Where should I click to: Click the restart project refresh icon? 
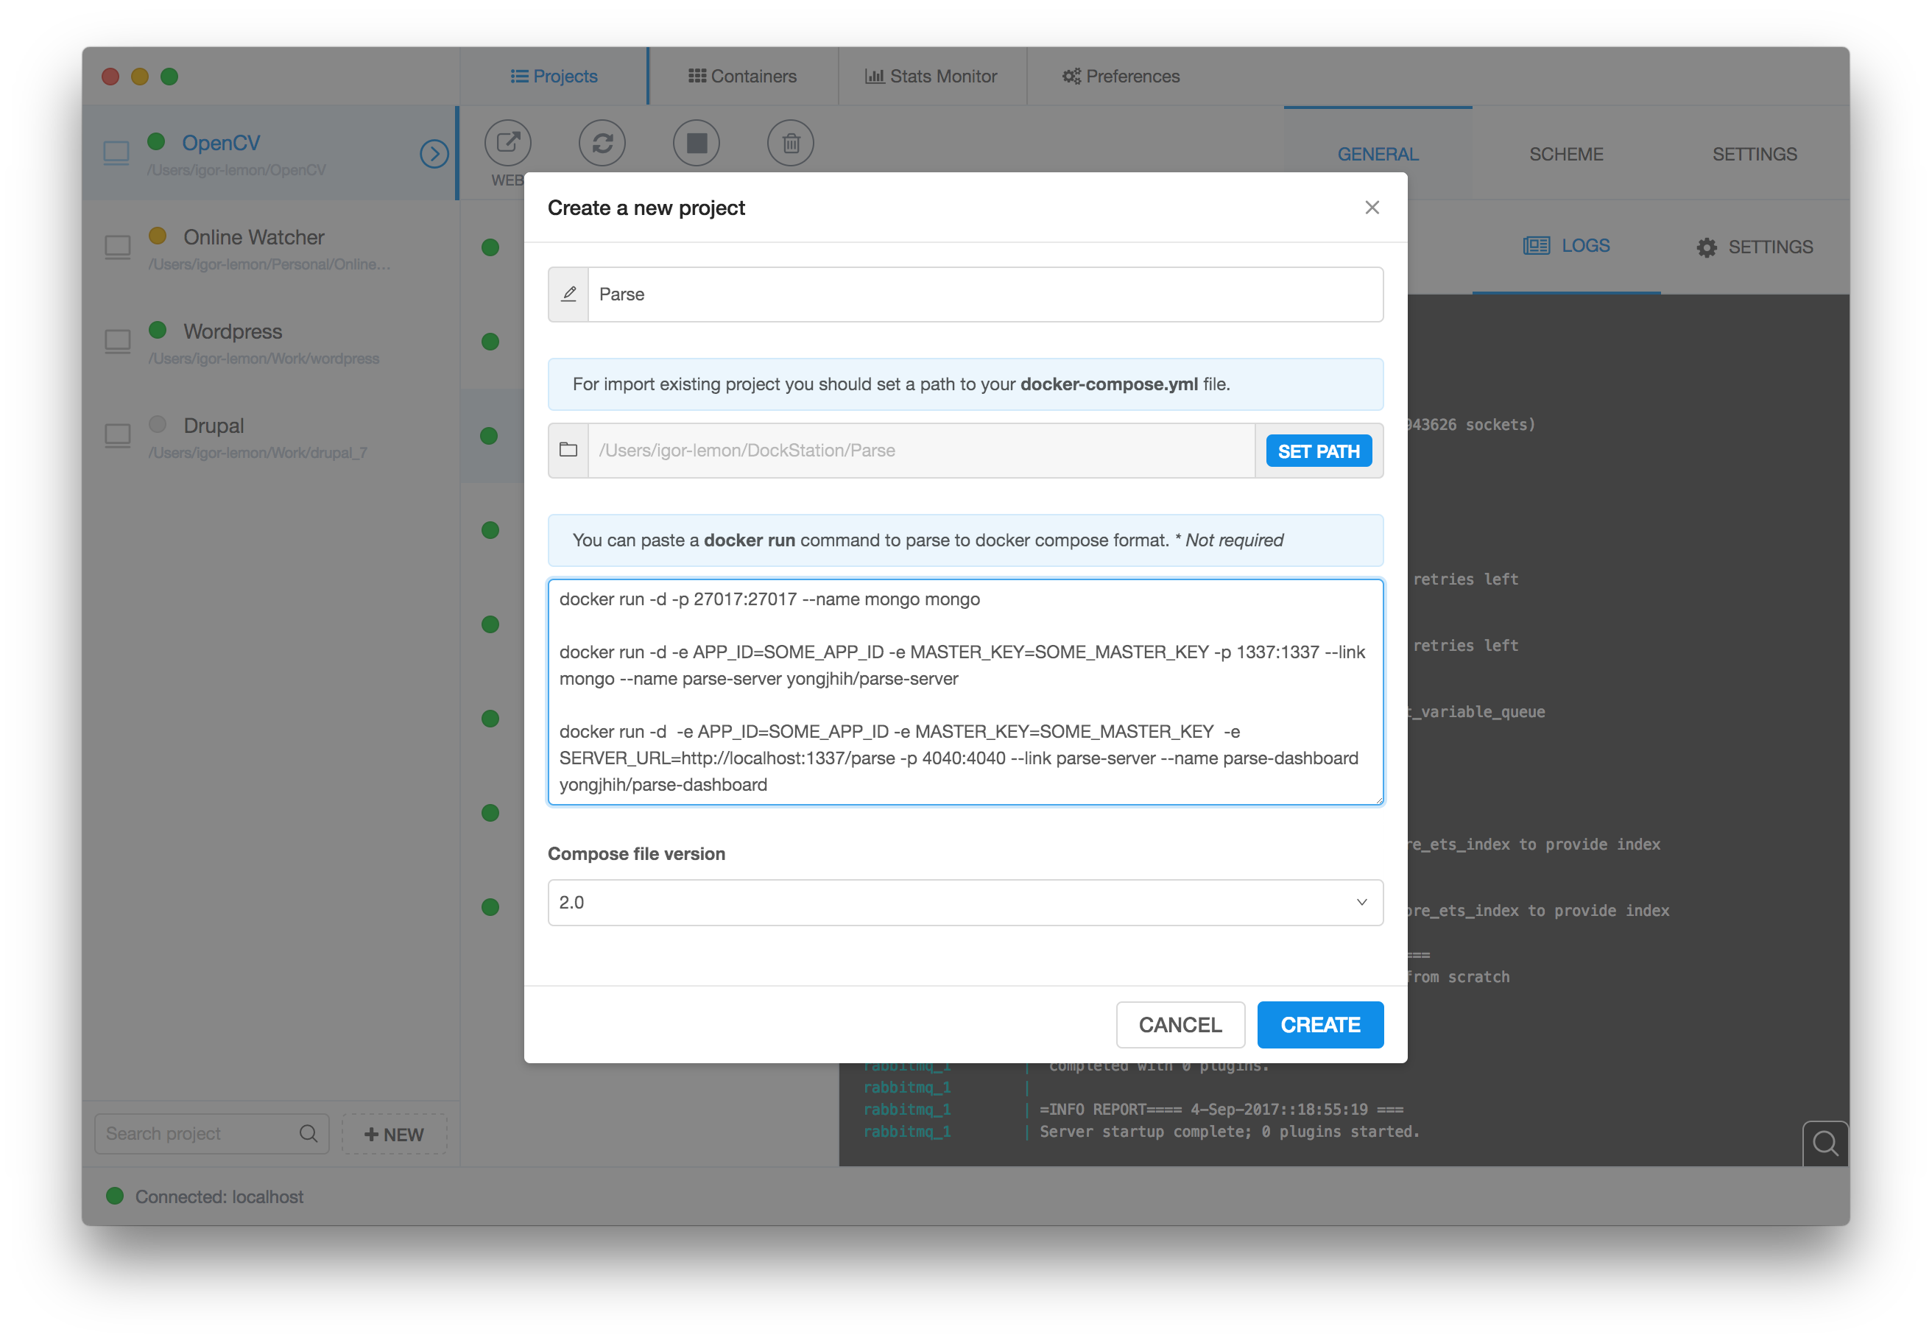[602, 142]
